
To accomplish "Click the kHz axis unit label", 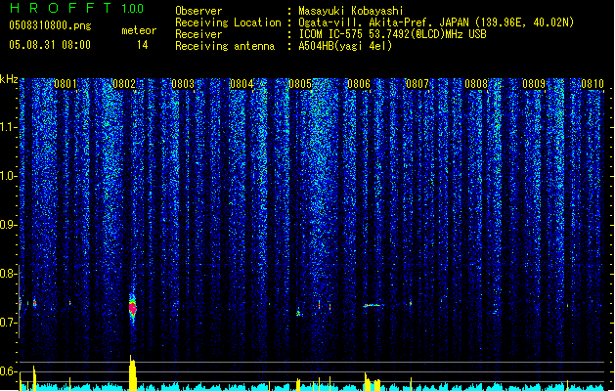I will tap(9, 79).
